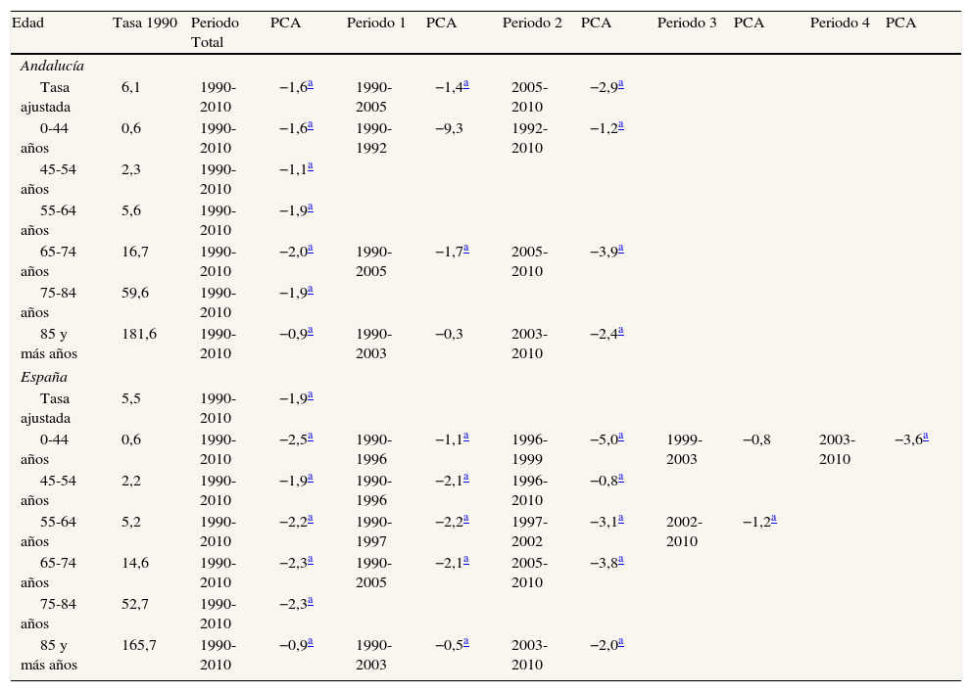Click footnote 'a' after −9,3 row's −1,2 value
Viewport: 972px width, 692px height.
pos(621,126)
